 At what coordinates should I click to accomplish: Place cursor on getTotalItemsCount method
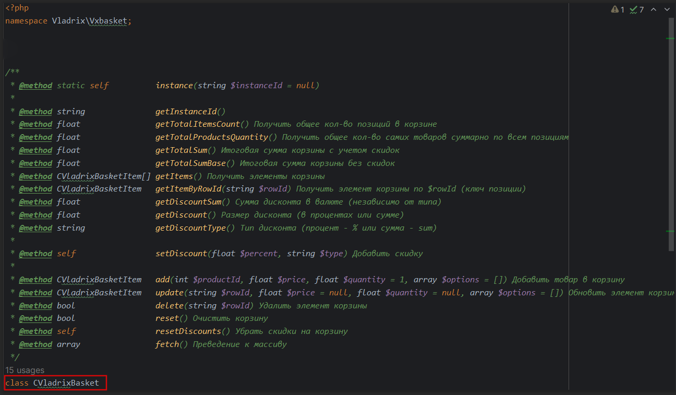click(198, 124)
